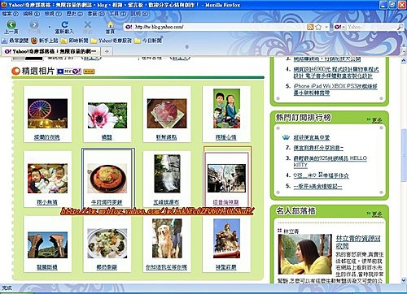Click the woman in yellow portrait photo

click(x=305, y=254)
